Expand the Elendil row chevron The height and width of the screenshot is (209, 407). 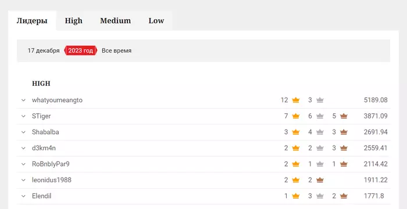[x=23, y=196]
